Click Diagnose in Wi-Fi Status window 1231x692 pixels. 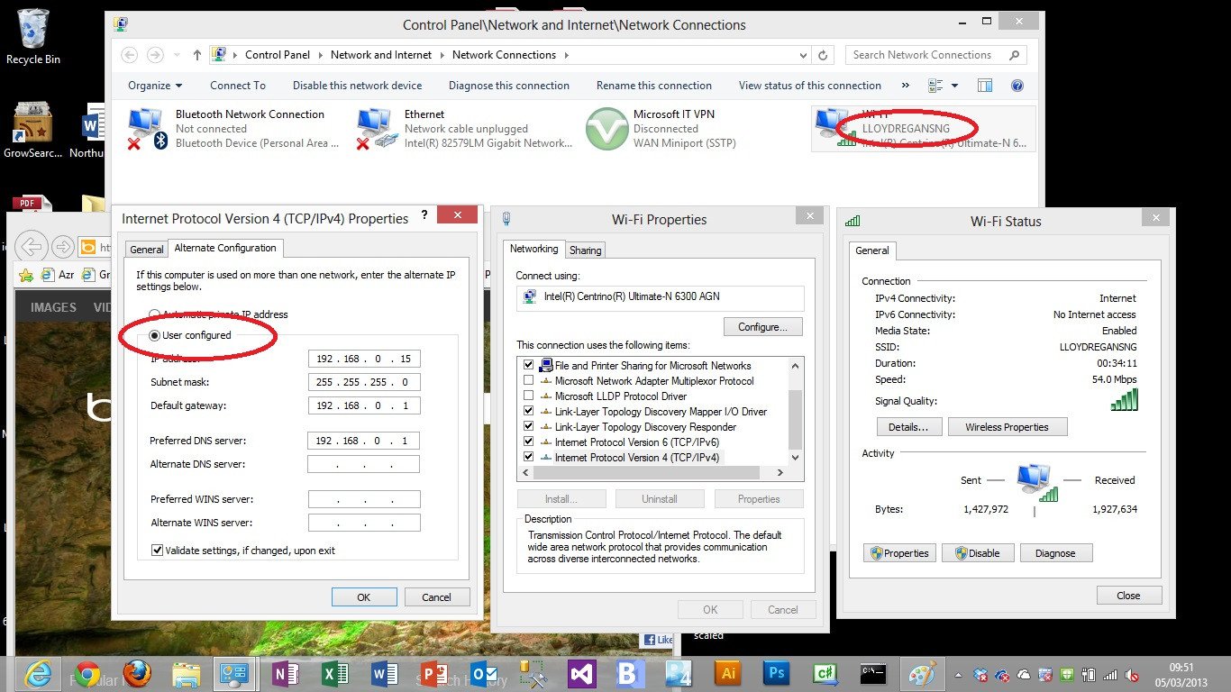1055,553
